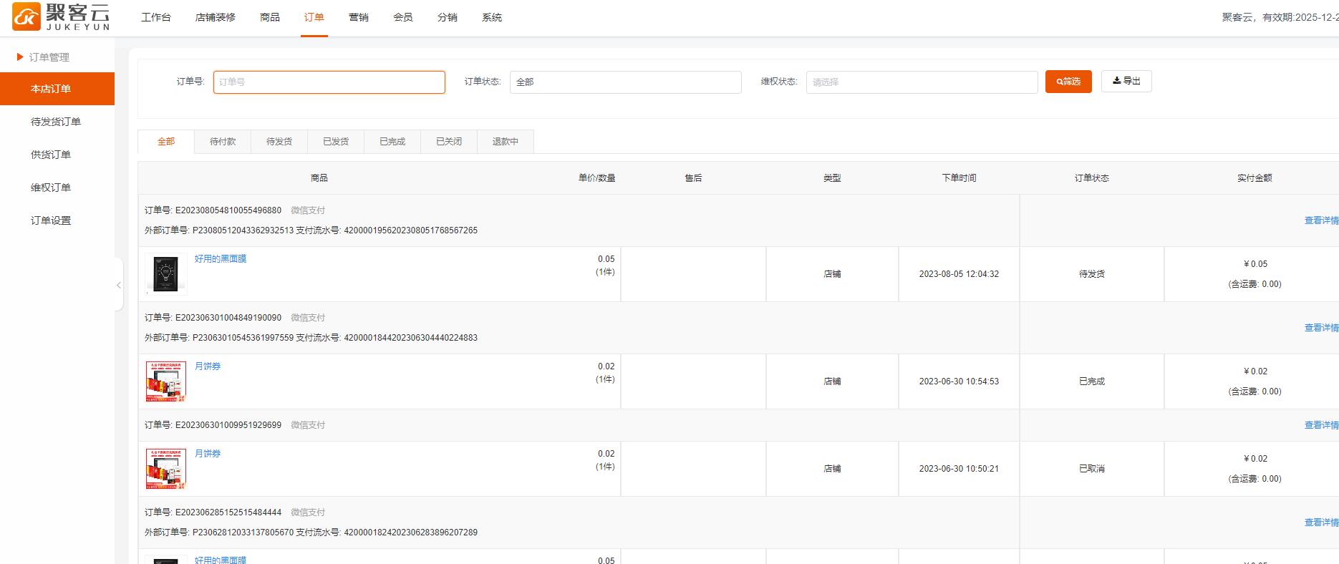
Task: Click 月饼券 thumbnail in the 10:54:53 order
Action: [166, 381]
